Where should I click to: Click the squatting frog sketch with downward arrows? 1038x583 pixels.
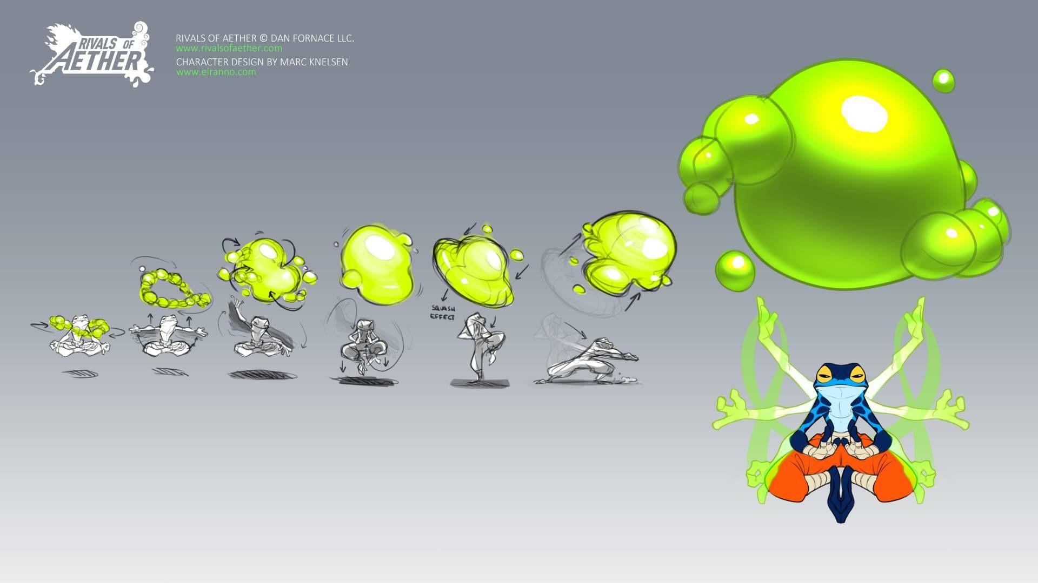coord(364,345)
